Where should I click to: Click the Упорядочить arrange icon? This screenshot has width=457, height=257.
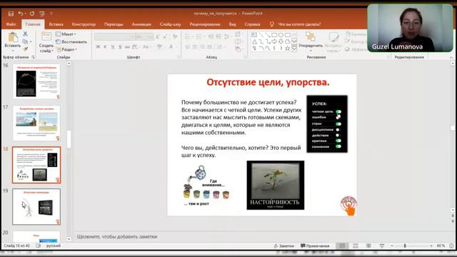tap(310, 37)
